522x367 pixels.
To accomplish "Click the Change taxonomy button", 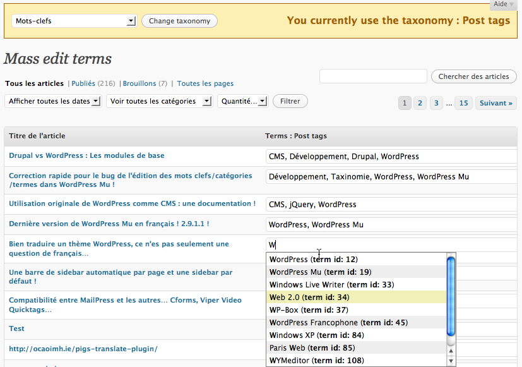I will 179,21.
